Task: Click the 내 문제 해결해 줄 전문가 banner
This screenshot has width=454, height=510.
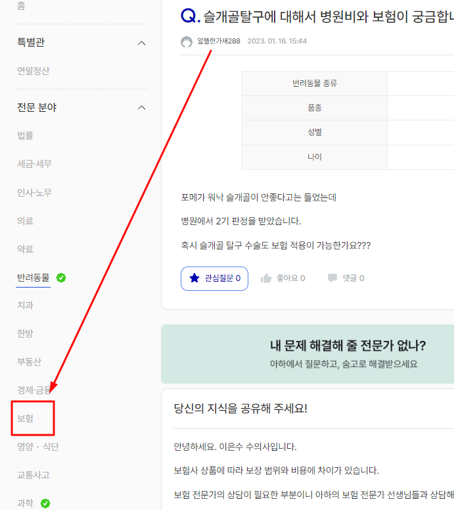Action: pyautogui.click(x=348, y=354)
